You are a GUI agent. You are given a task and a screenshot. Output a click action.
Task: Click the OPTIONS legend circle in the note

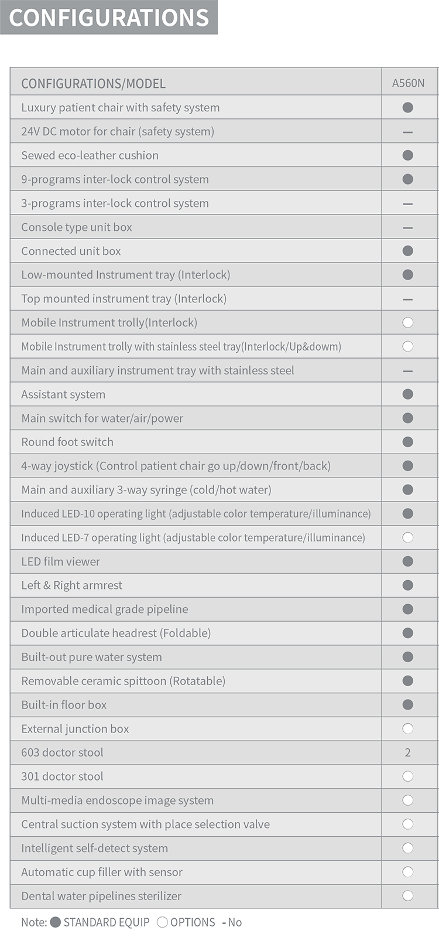163,922
